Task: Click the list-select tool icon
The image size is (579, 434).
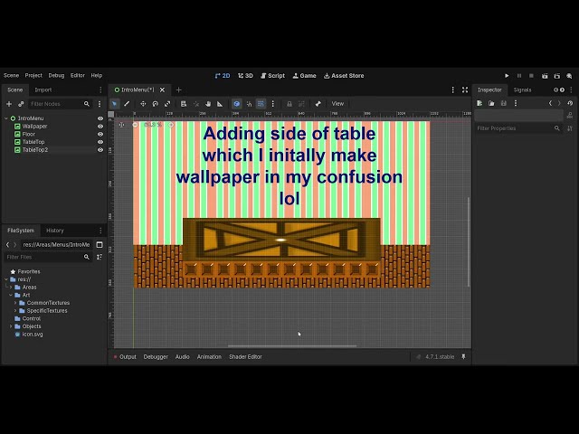Action: click(x=184, y=104)
